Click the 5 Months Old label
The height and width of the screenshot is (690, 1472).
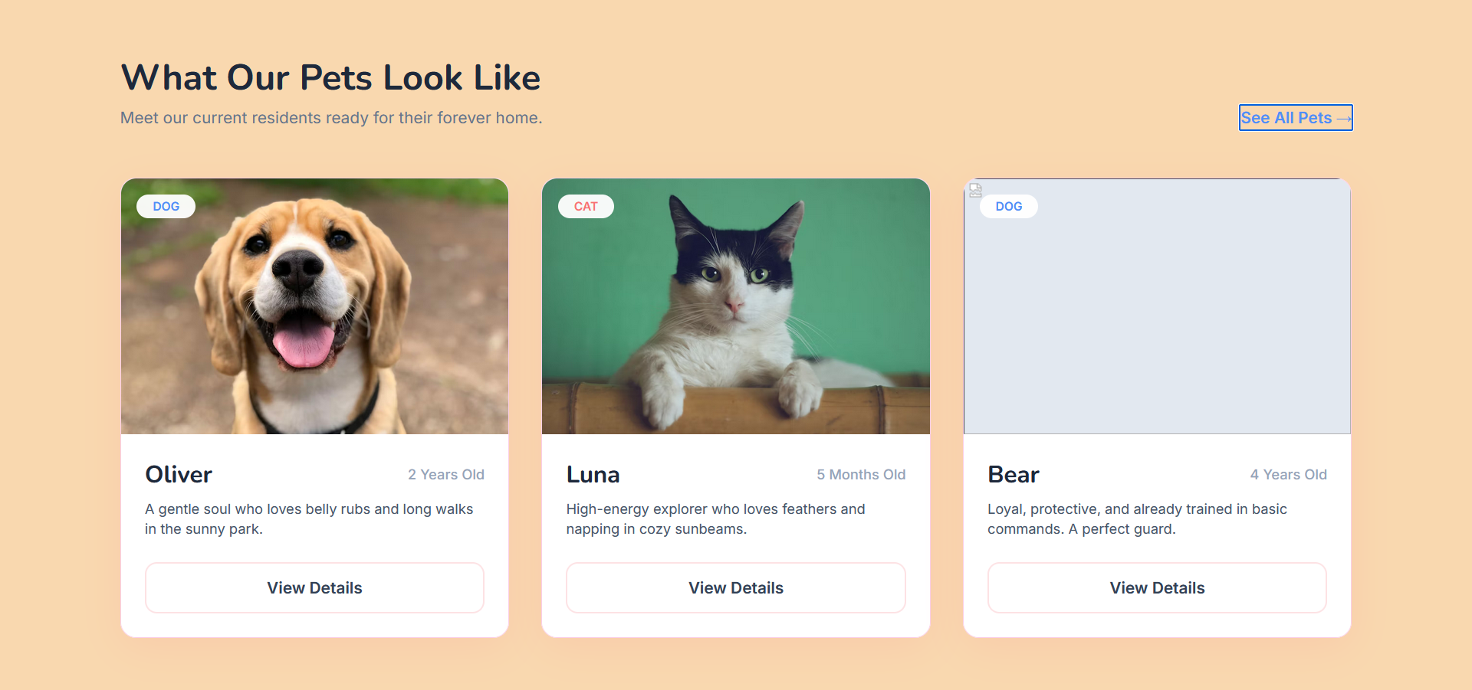pyautogui.click(x=861, y=475)
